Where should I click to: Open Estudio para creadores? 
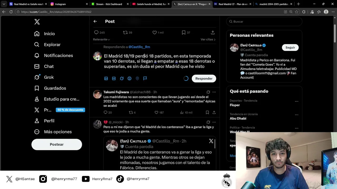click(x=57, y=99)
